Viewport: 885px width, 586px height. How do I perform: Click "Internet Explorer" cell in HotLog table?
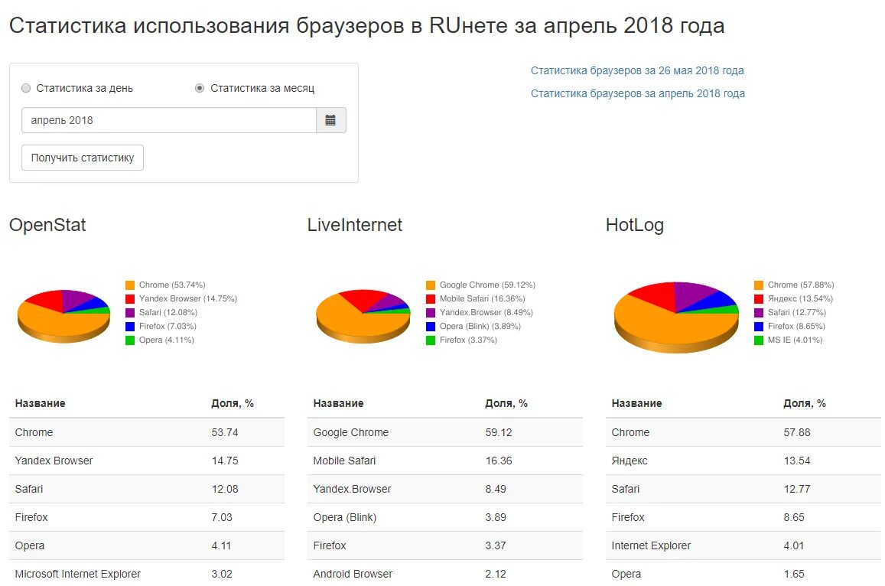651,545
